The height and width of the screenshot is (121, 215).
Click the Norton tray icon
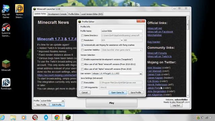pos(198,118)
